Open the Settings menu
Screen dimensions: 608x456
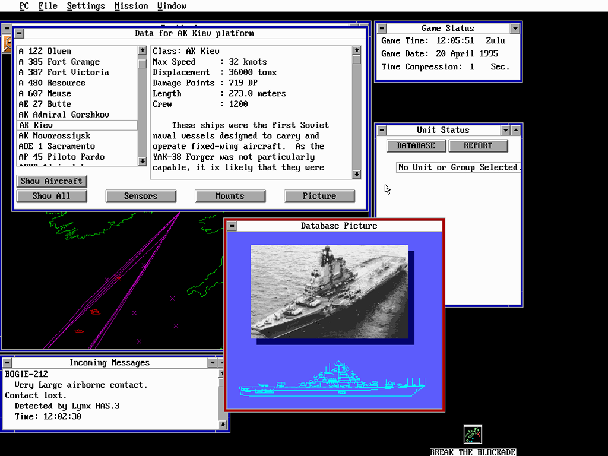85,6
